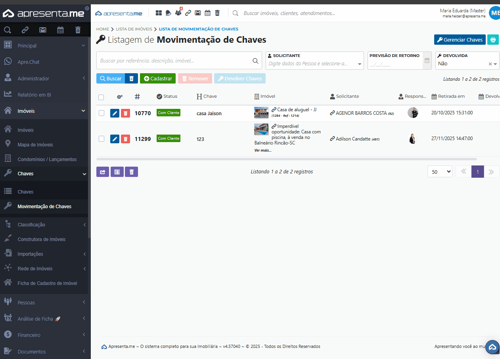The width and height of the screenshot is (500, 359).
Task: Click the printer icon button
Action: pyautogui.click(x=493, y=40)
